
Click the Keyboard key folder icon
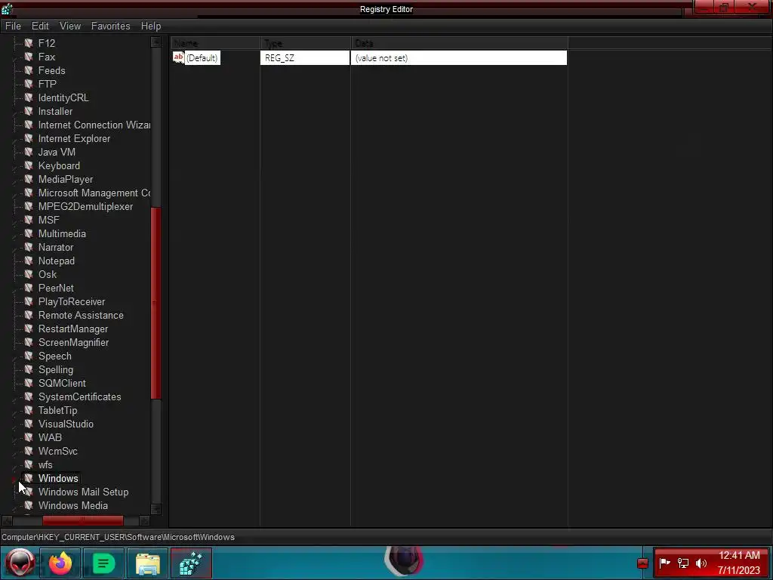(29, 165)
